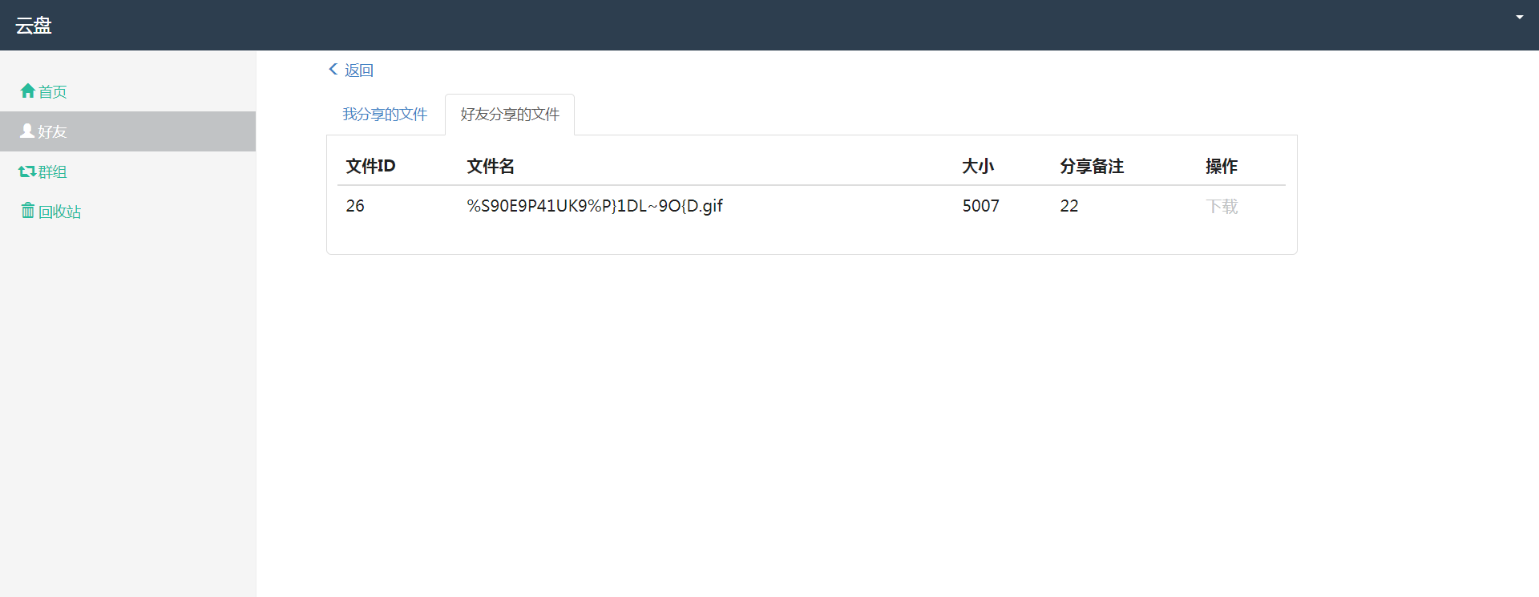Click the 文件ID column header
The width and height of the screenshot is (1539, 597).
pyautogui.click(x=370, y=166)
